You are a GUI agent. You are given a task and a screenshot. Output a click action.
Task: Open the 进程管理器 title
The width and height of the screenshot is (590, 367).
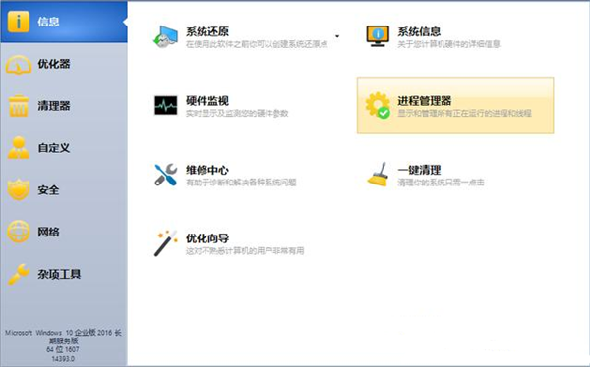425,101
